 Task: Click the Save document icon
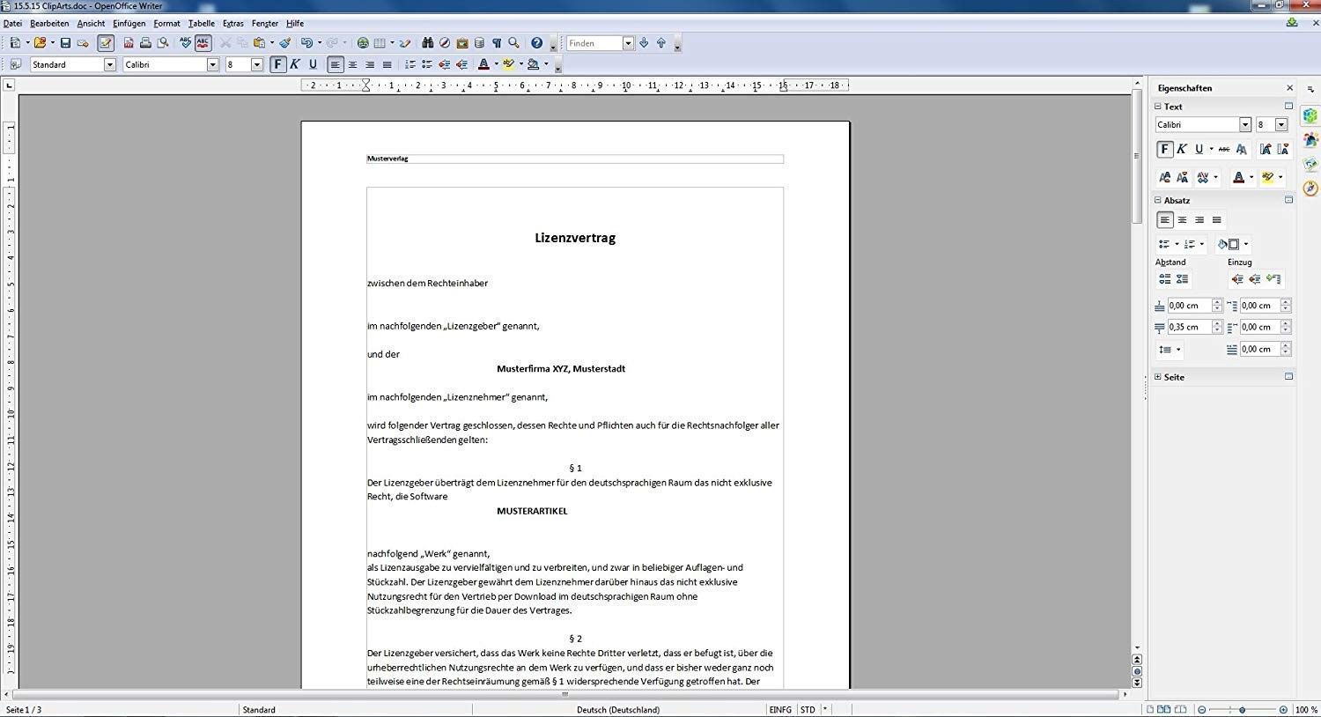(65, 43)
